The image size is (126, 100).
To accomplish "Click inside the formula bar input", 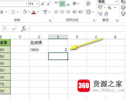I will pos(78,29).
